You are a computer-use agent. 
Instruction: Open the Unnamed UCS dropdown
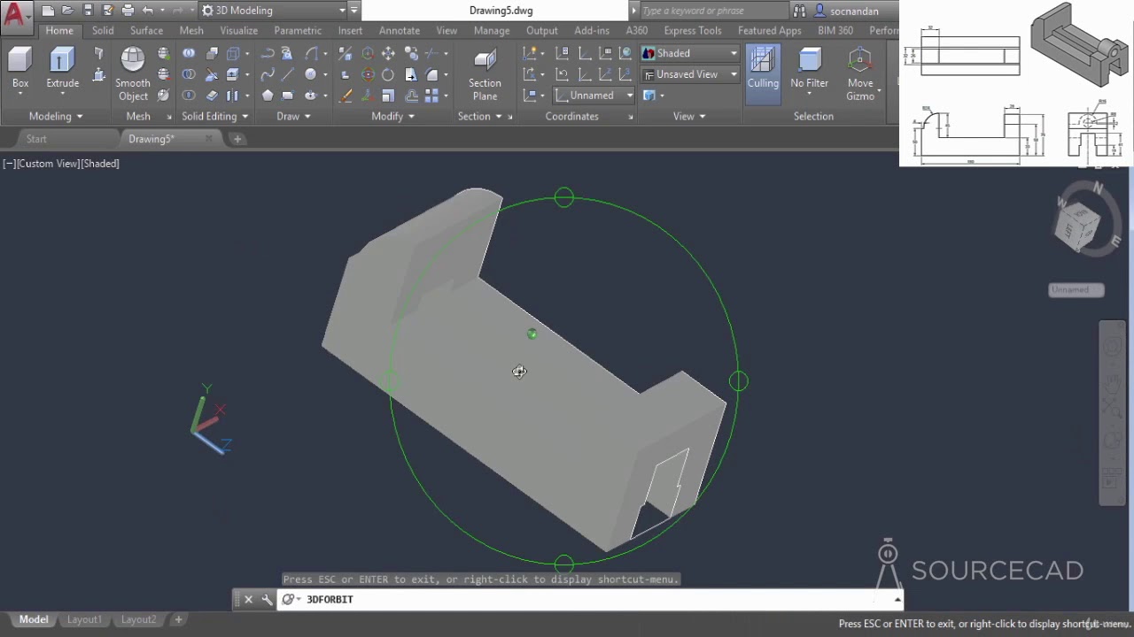pos(594,96)
